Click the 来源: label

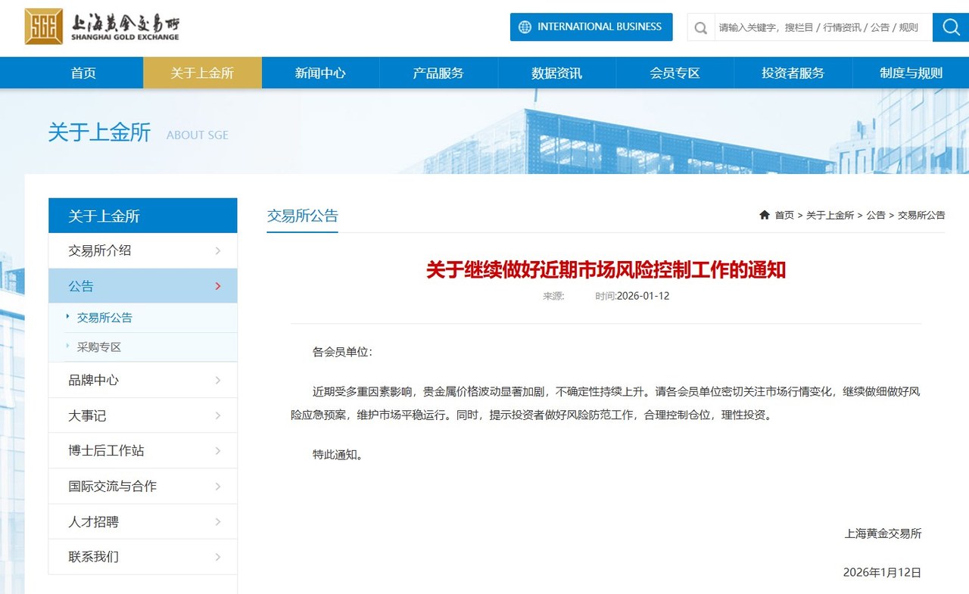pyautogui.click(x=553, y=296)
